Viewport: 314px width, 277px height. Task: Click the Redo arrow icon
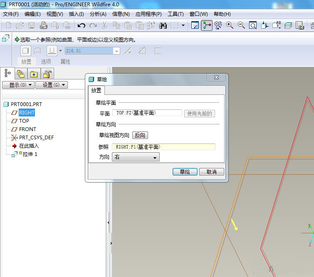coord(93,25)
